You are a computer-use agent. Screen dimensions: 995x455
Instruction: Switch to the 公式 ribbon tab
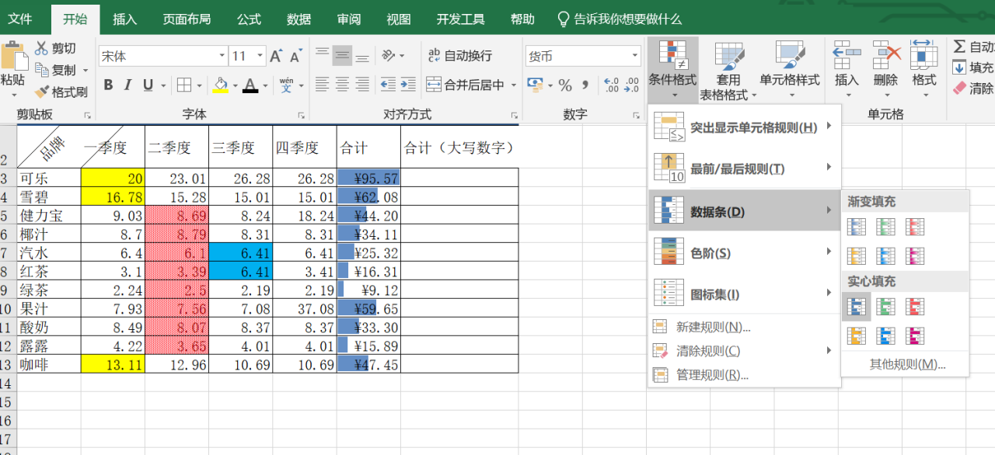coord(249,19)
